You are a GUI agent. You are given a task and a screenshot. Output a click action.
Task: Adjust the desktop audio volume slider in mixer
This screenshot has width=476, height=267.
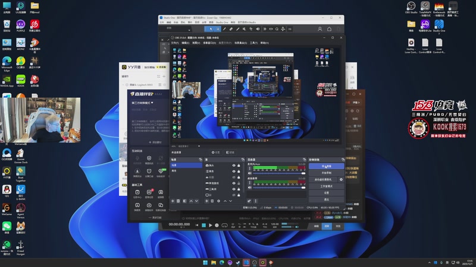[x=279, y=187]
